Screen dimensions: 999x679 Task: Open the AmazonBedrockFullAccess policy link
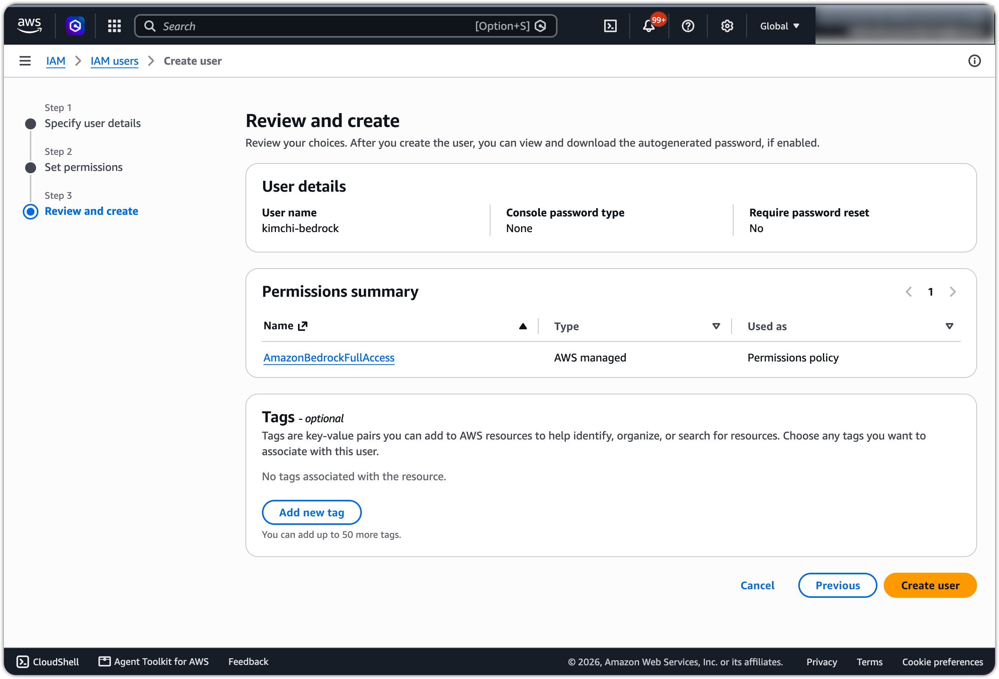tap(329, 358)
